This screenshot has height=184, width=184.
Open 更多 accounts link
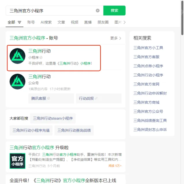(116, 38)
